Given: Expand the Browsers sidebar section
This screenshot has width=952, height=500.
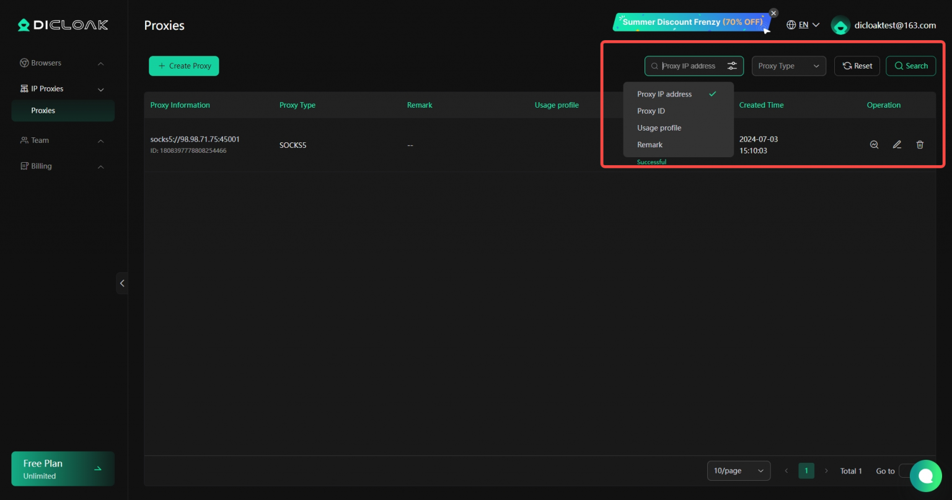Looking at the screenshot, I should pyautogui.click(x=62, y=62).
